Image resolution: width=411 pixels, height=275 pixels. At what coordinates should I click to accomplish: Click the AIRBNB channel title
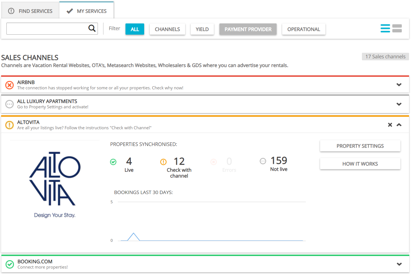tap(26, 82)
